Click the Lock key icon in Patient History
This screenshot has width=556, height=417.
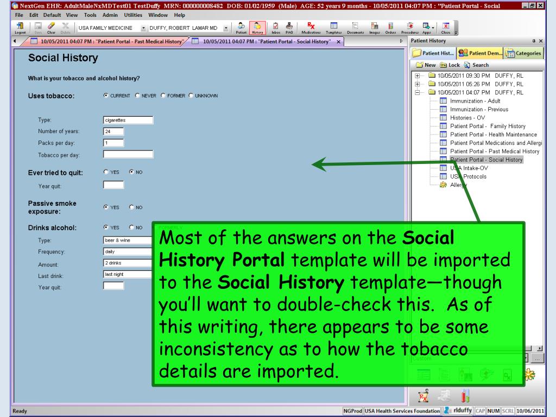click(x=443, y=65)
